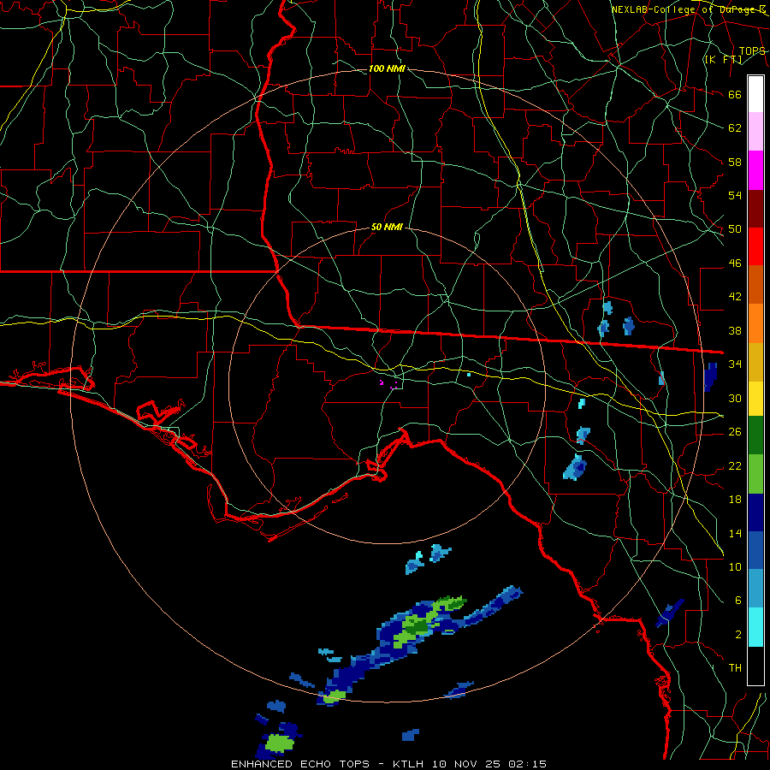Click the 66 legend value
The image size is (770, 770).
[x=735, y=95]
